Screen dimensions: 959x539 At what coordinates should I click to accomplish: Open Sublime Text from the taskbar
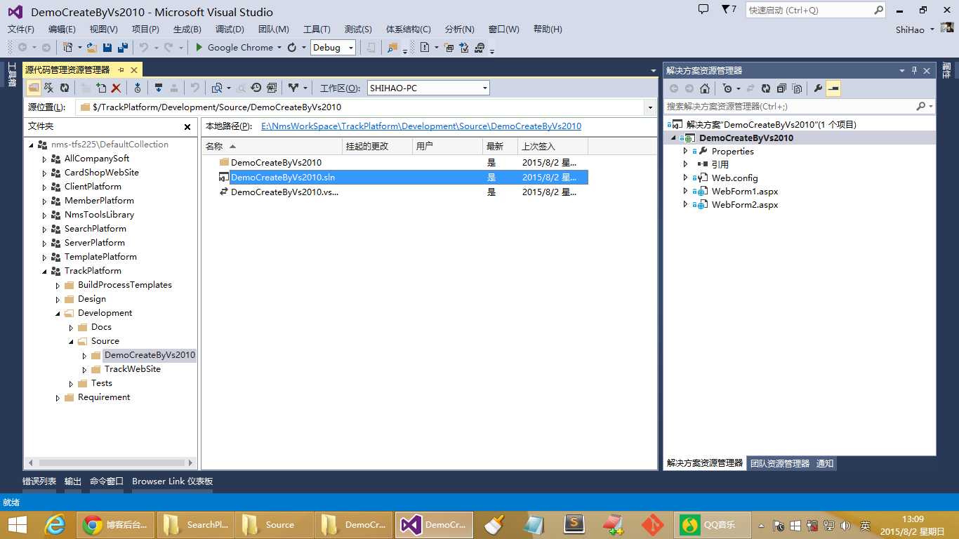tap(574, 525)
